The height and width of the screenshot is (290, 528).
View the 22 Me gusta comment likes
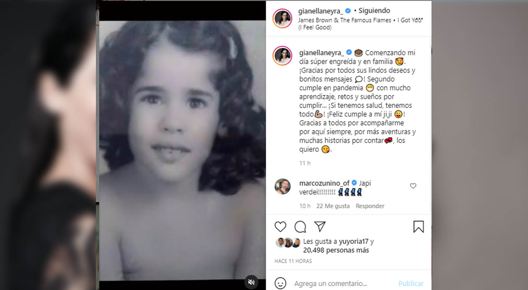(x=333, y=206)
